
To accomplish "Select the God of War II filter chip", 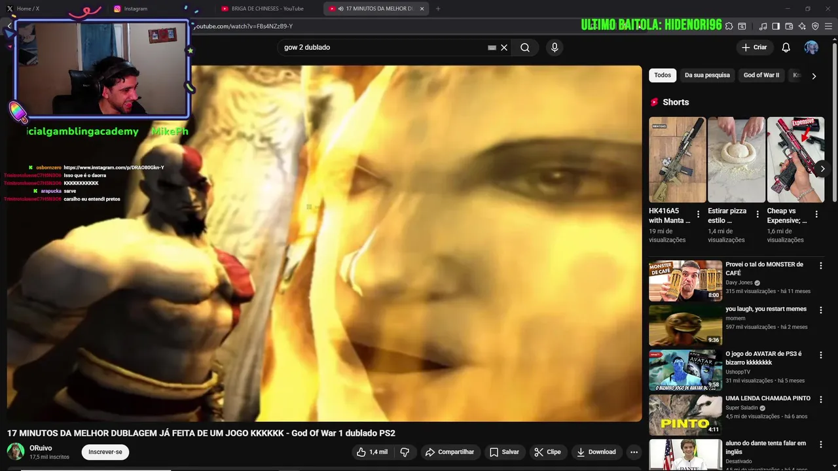I will (x=761, y=75).
